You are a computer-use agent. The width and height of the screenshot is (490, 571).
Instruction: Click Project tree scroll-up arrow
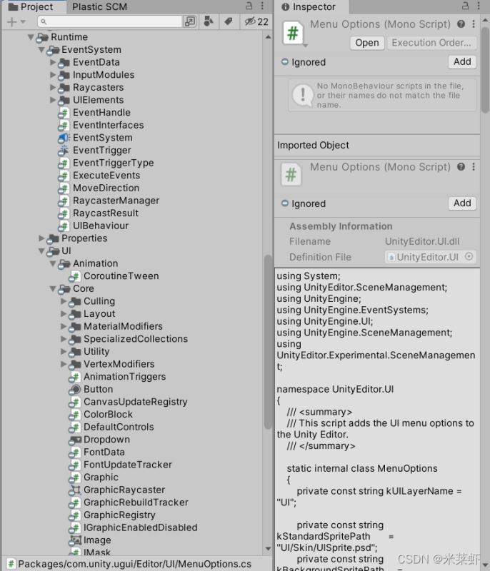click(268, 37)
